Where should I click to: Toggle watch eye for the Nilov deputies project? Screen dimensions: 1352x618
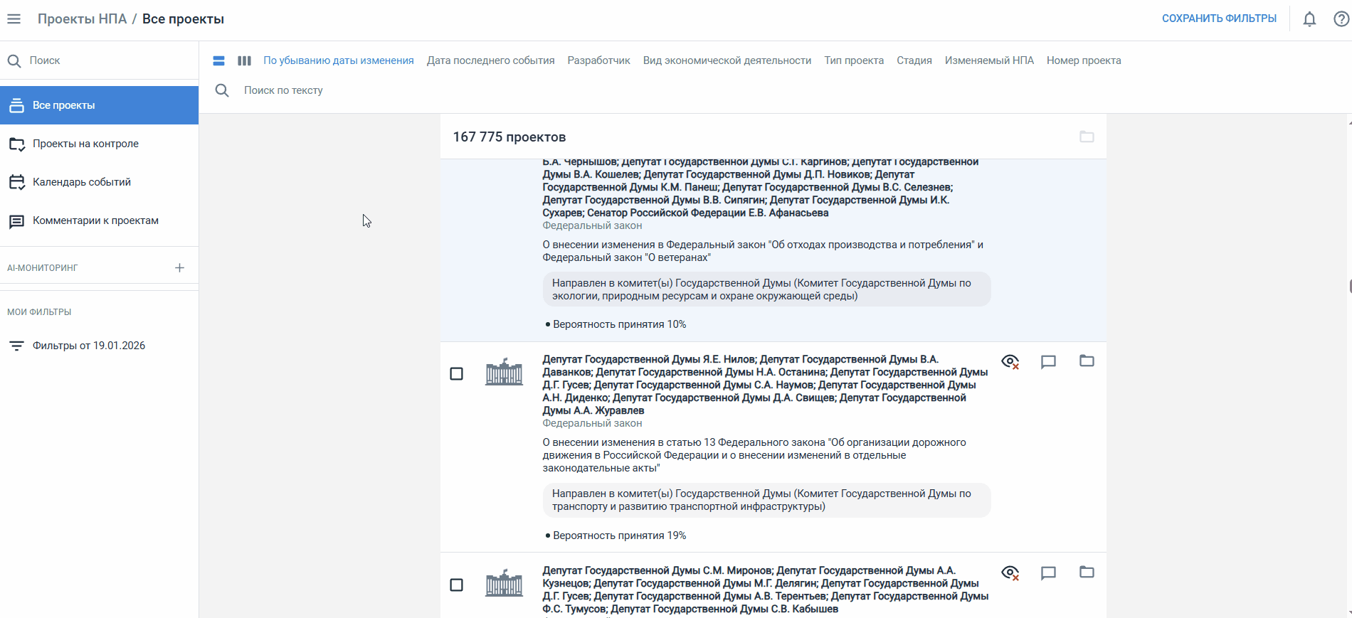click(1010, 362)
